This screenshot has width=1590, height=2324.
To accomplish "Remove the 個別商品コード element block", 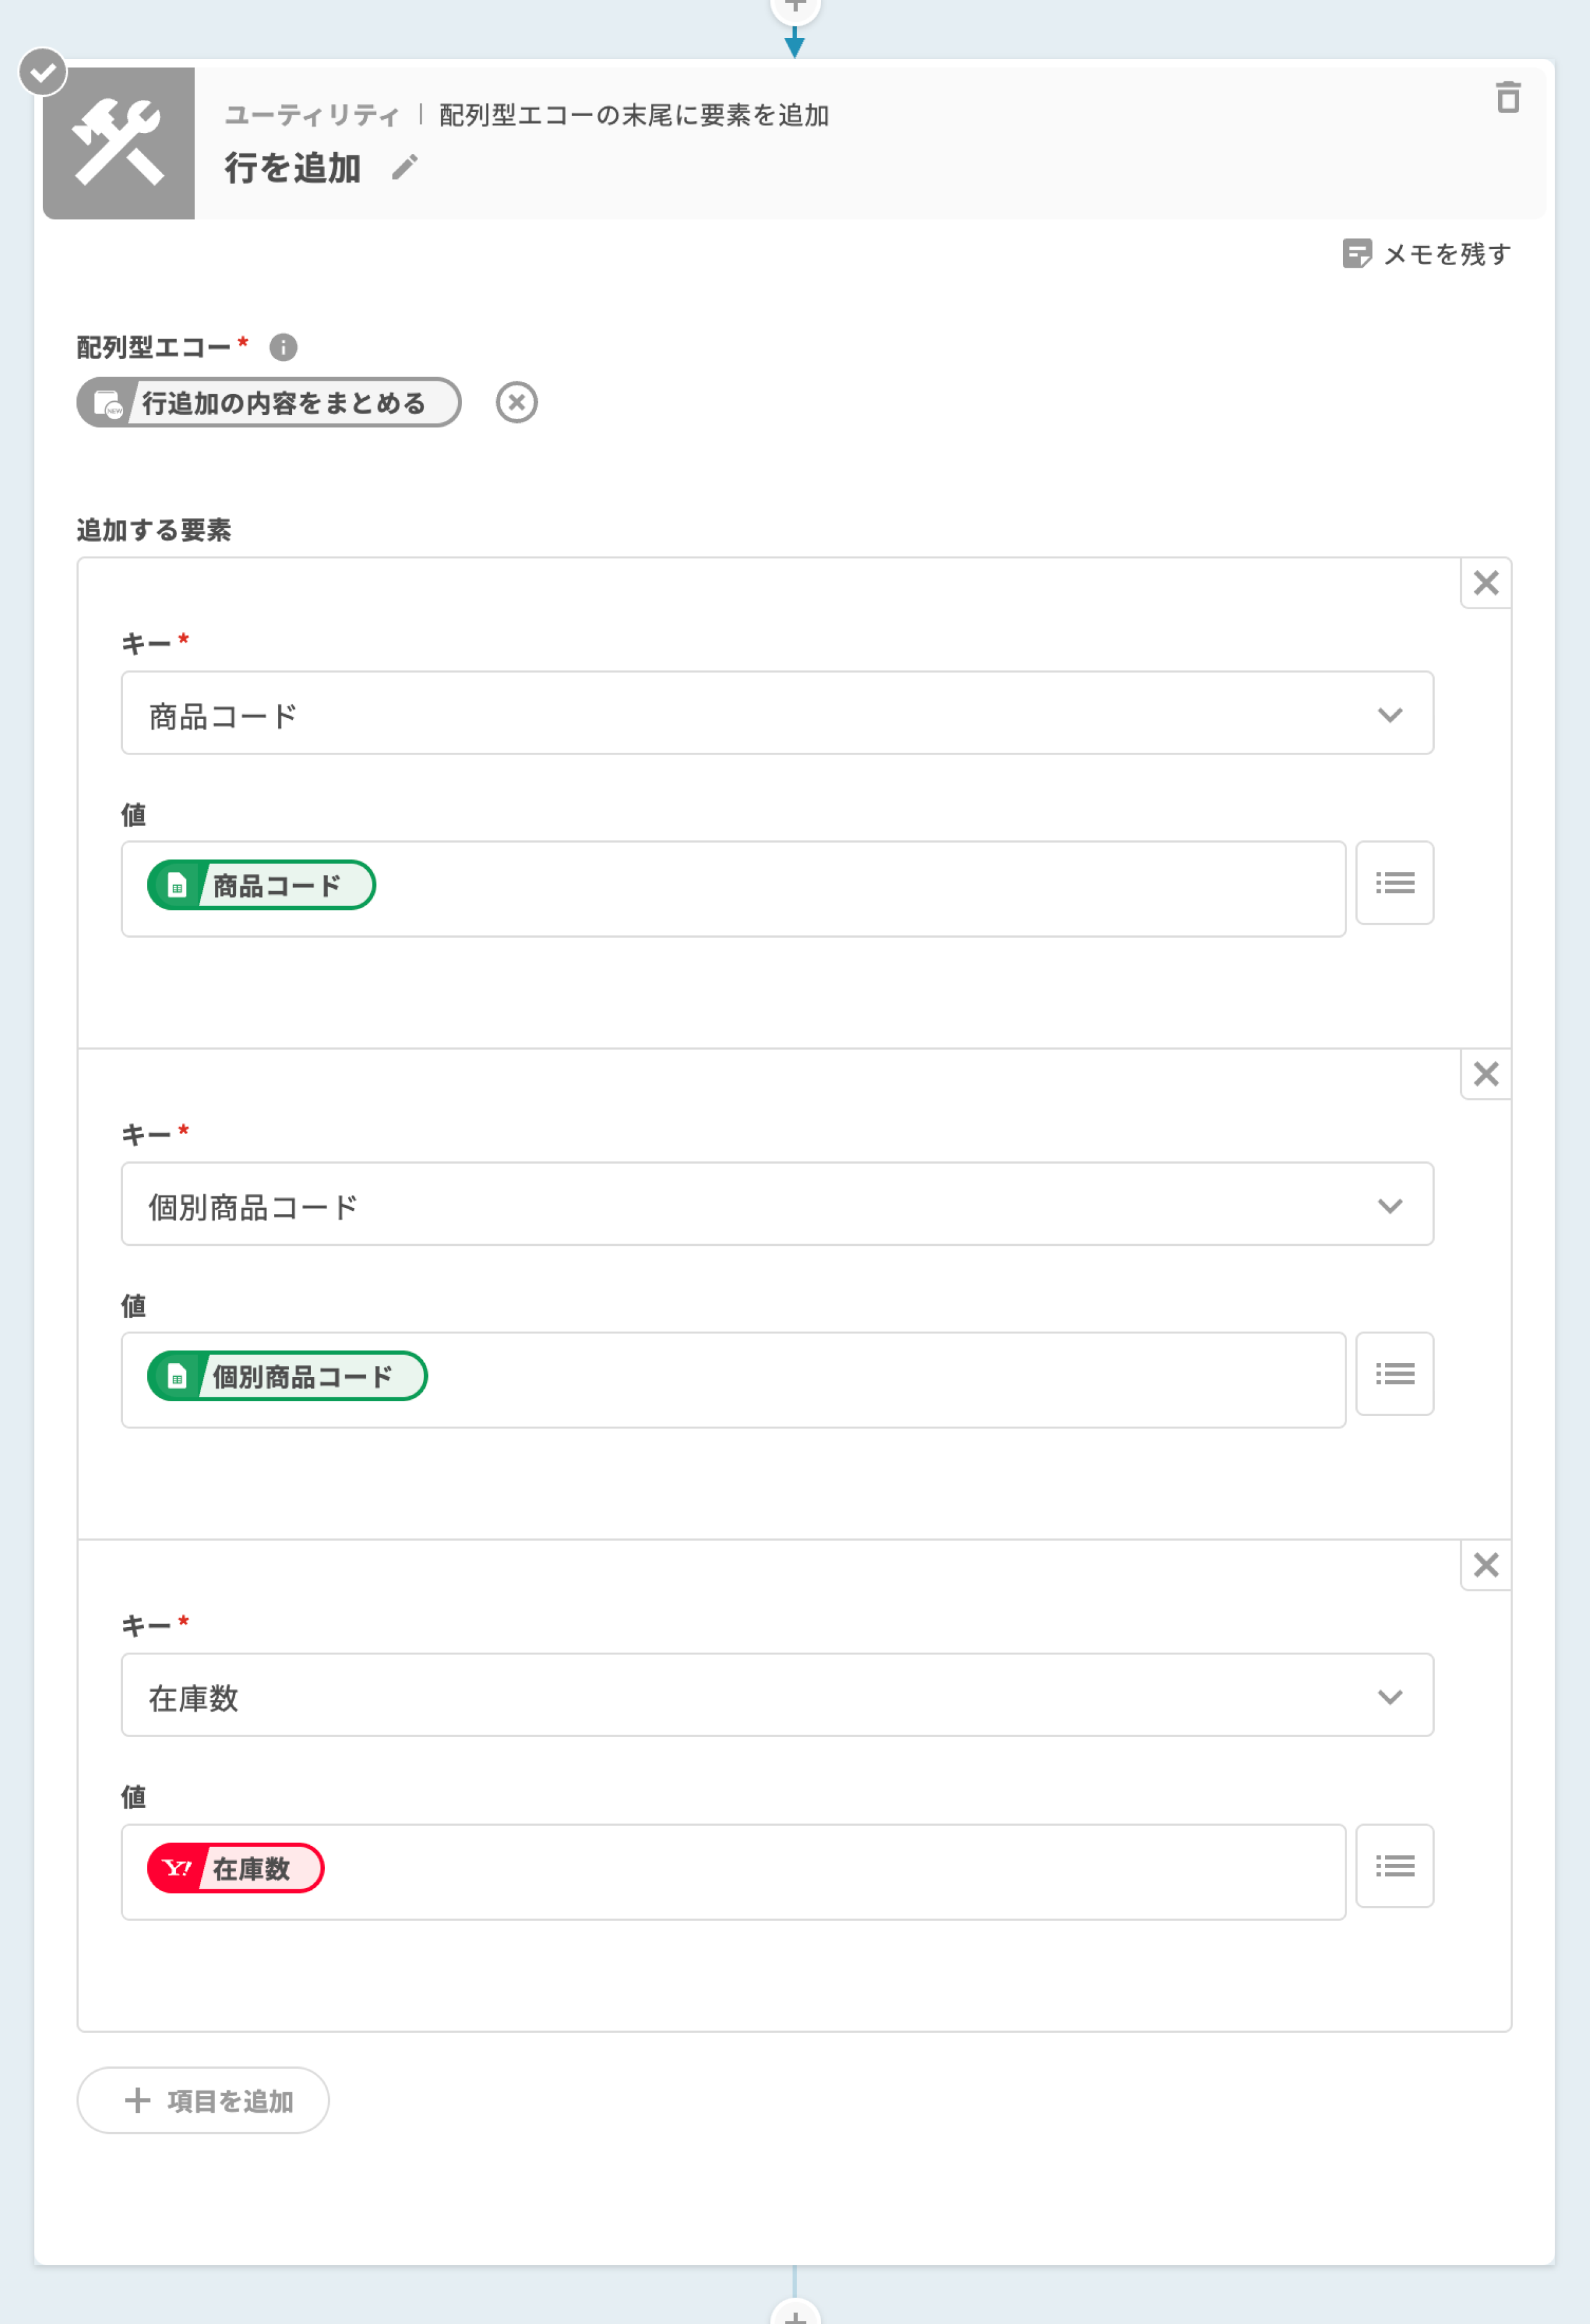I will pos(1485,1074).
